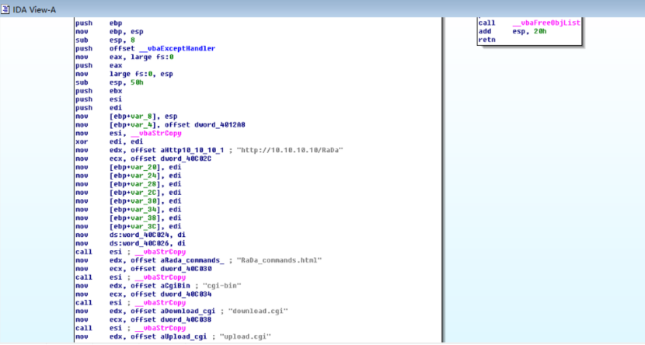The height and width of the screenshot is (345, 645).
Task: Click the 'push ebp' instruction line
Action: pyautogui.click(x=99, y=23)
